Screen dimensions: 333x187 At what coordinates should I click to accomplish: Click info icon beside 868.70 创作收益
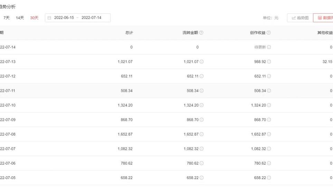pos(269,120)
